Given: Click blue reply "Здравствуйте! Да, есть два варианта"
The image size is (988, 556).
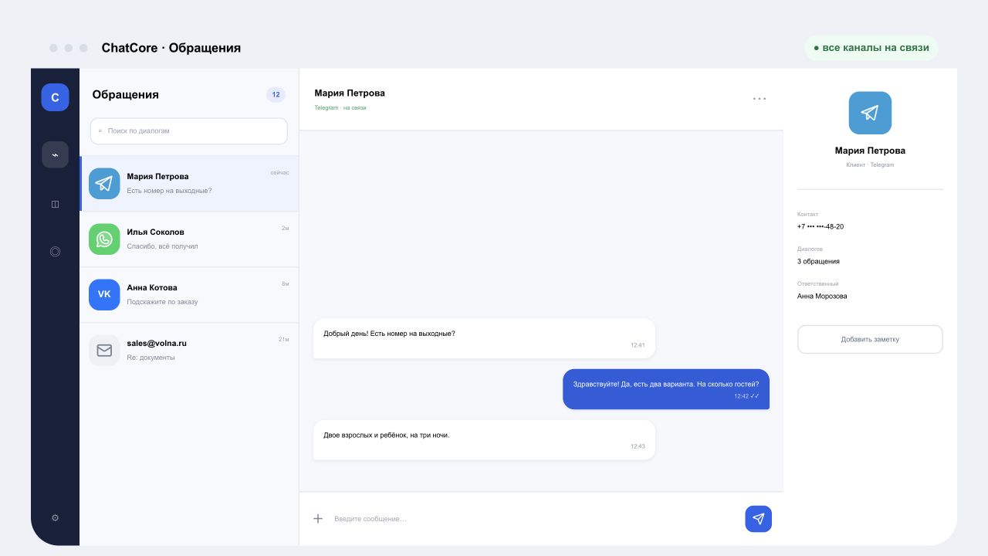Looking at the screenshot, I should 666,389.
